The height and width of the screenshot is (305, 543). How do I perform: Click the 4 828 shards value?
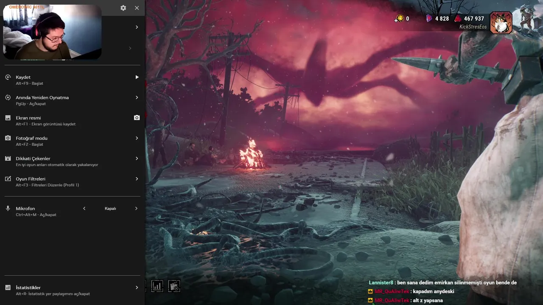442,19
